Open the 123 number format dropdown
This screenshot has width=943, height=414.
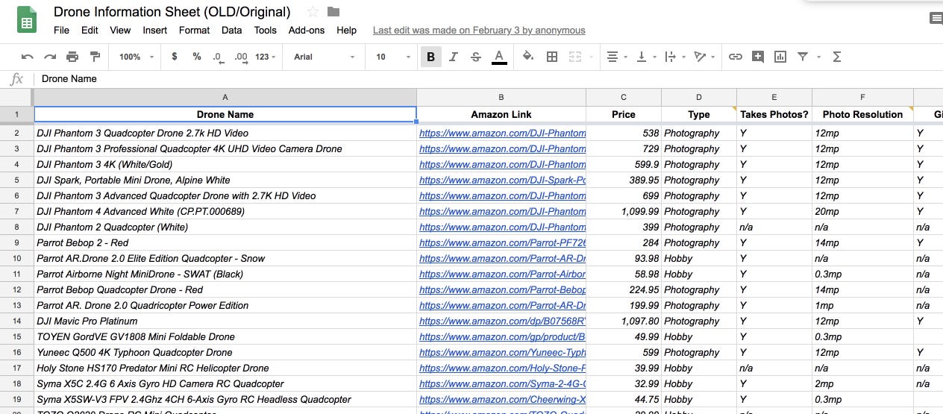265,57
